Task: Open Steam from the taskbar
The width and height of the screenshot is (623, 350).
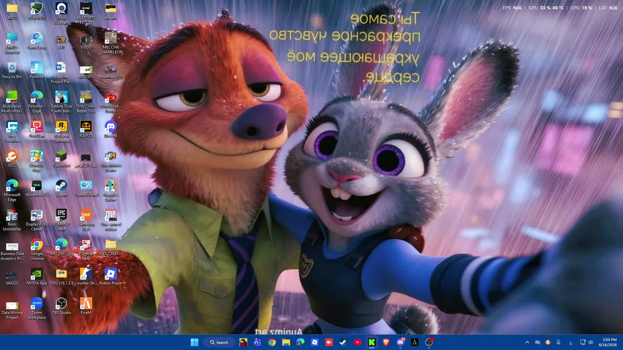Action: pos(343,342)
